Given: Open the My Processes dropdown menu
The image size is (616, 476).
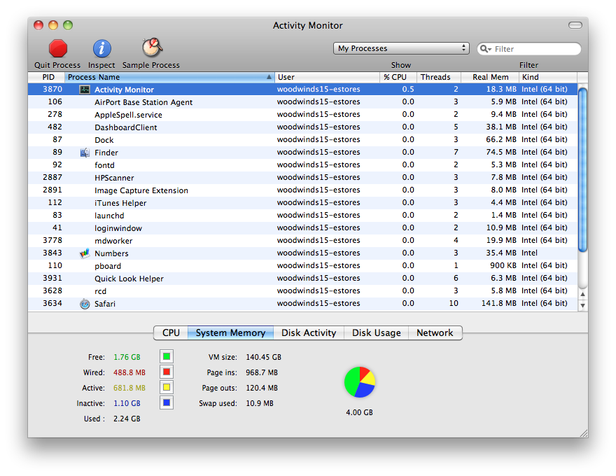Looking at the screenshot, I should [x=400, y=48].
